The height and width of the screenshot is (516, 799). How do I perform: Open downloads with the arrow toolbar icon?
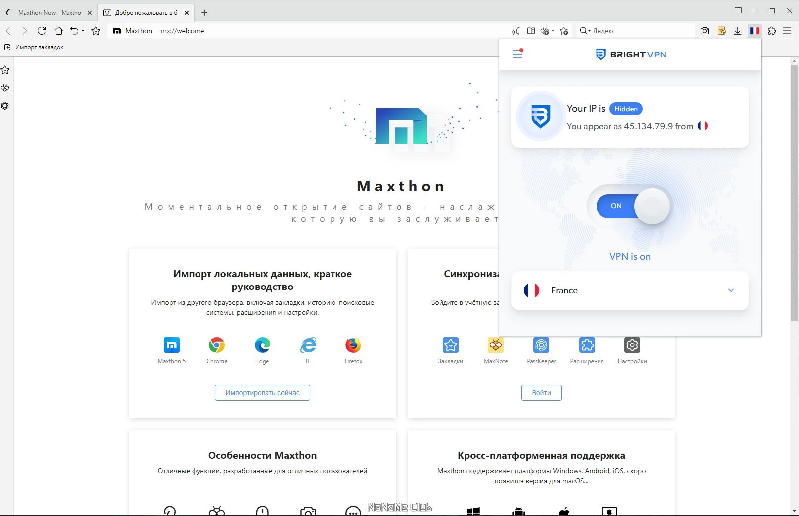coord(738,31)
